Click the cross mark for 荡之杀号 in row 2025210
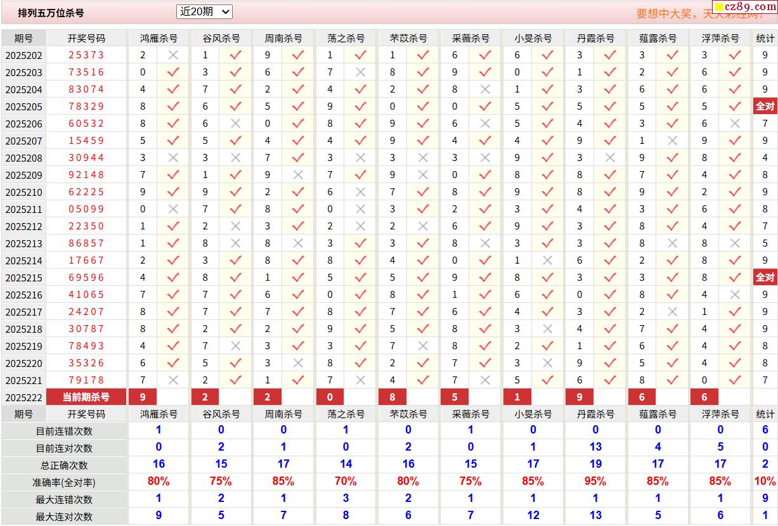This screenshot has height=526, width=778. click(361, 192)
